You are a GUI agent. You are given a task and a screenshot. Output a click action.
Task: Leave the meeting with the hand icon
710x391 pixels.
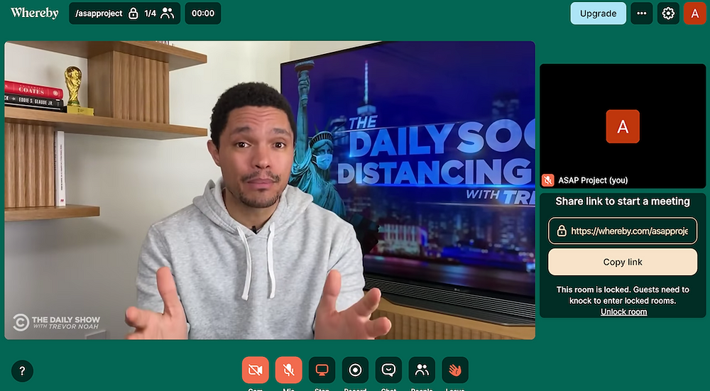point(455,370)
